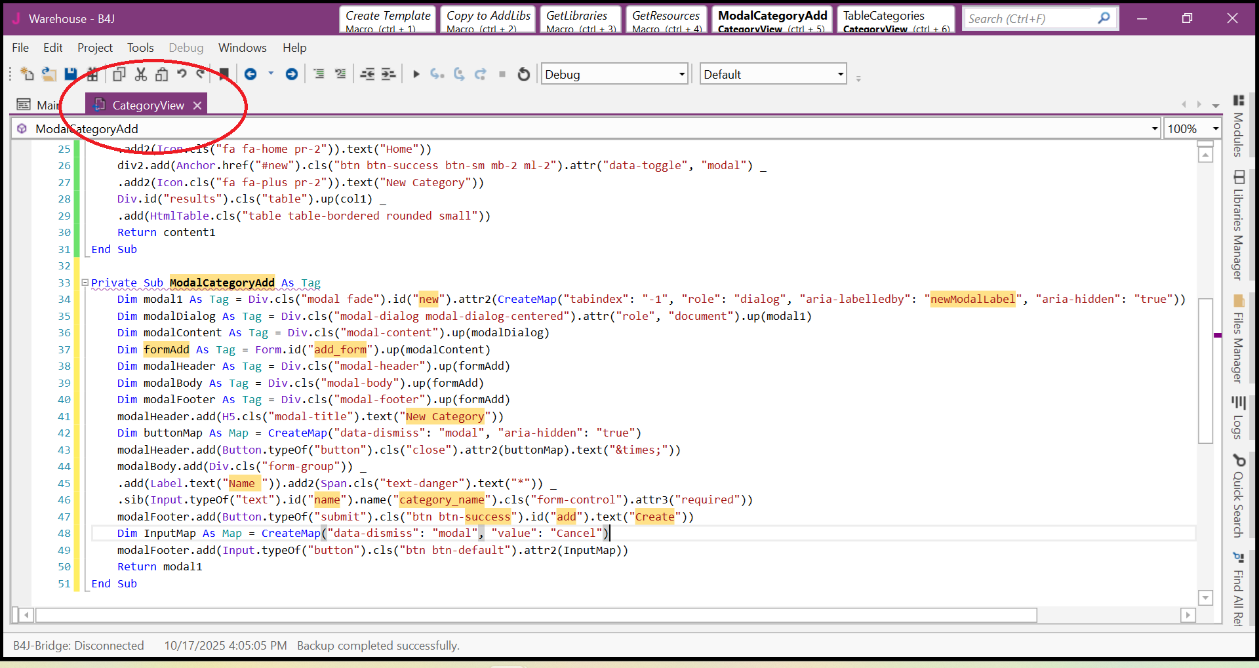This screenshot has width=1259, height=668.
Task: Expand the 100% zoom level dropdown
Action: (1214, 128)
